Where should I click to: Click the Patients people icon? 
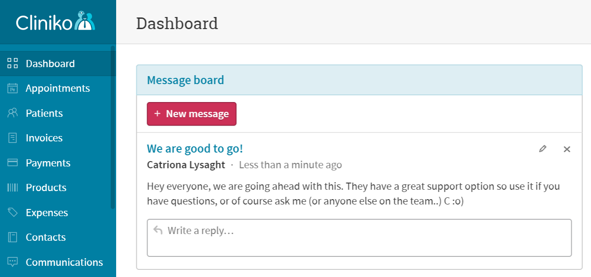coord(13,113)
